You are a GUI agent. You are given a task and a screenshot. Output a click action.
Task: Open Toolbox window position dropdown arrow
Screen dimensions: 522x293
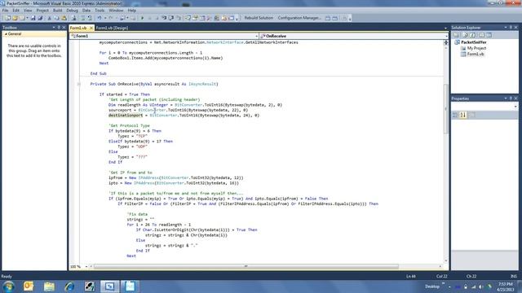click(x=54, y=27)
